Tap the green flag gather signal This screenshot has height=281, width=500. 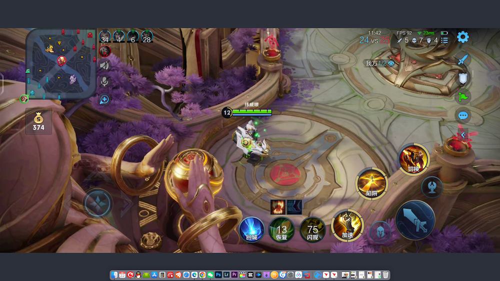point(462,97)
